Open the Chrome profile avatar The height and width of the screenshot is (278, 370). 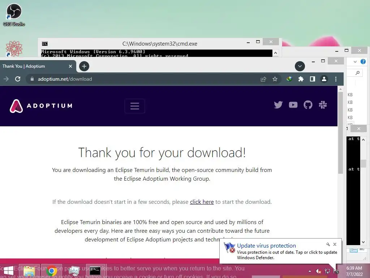[324, 79]
